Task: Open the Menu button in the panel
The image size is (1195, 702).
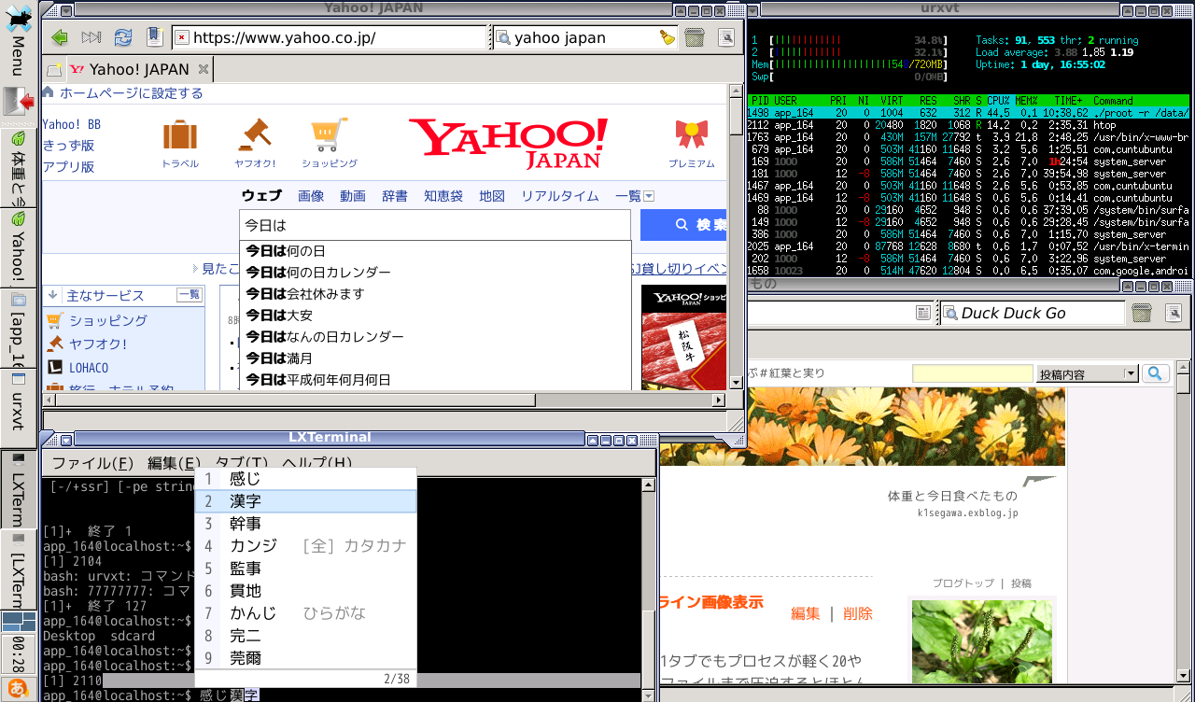Action: 18,39
